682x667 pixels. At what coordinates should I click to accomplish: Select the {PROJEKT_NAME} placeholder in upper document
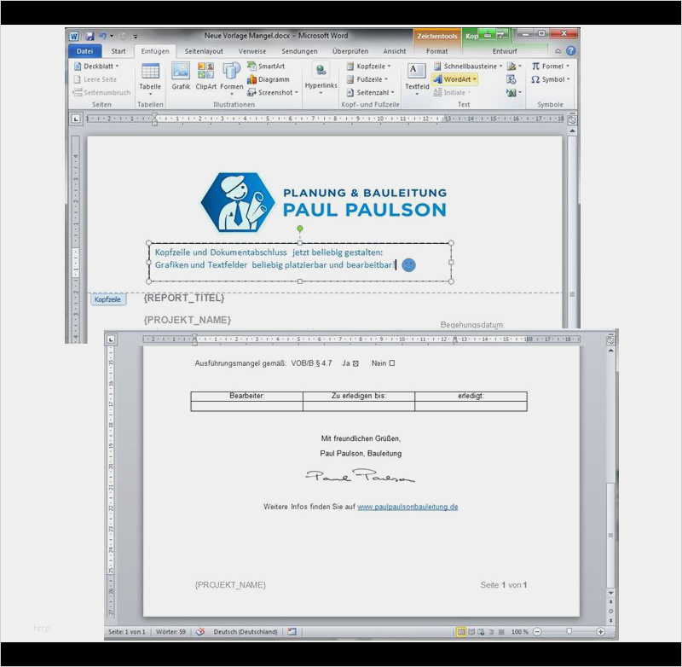click(187, 320)
